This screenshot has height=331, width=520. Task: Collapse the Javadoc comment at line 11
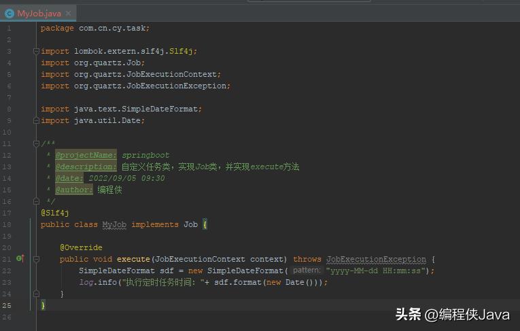click(37, 143)
